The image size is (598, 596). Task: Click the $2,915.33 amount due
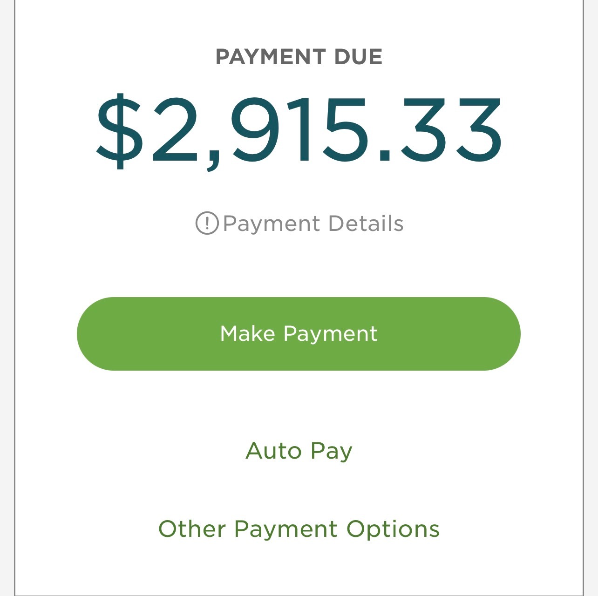tap(299, 131)
